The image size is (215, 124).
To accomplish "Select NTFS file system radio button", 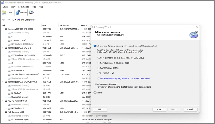I will click(x=99, y=57).
